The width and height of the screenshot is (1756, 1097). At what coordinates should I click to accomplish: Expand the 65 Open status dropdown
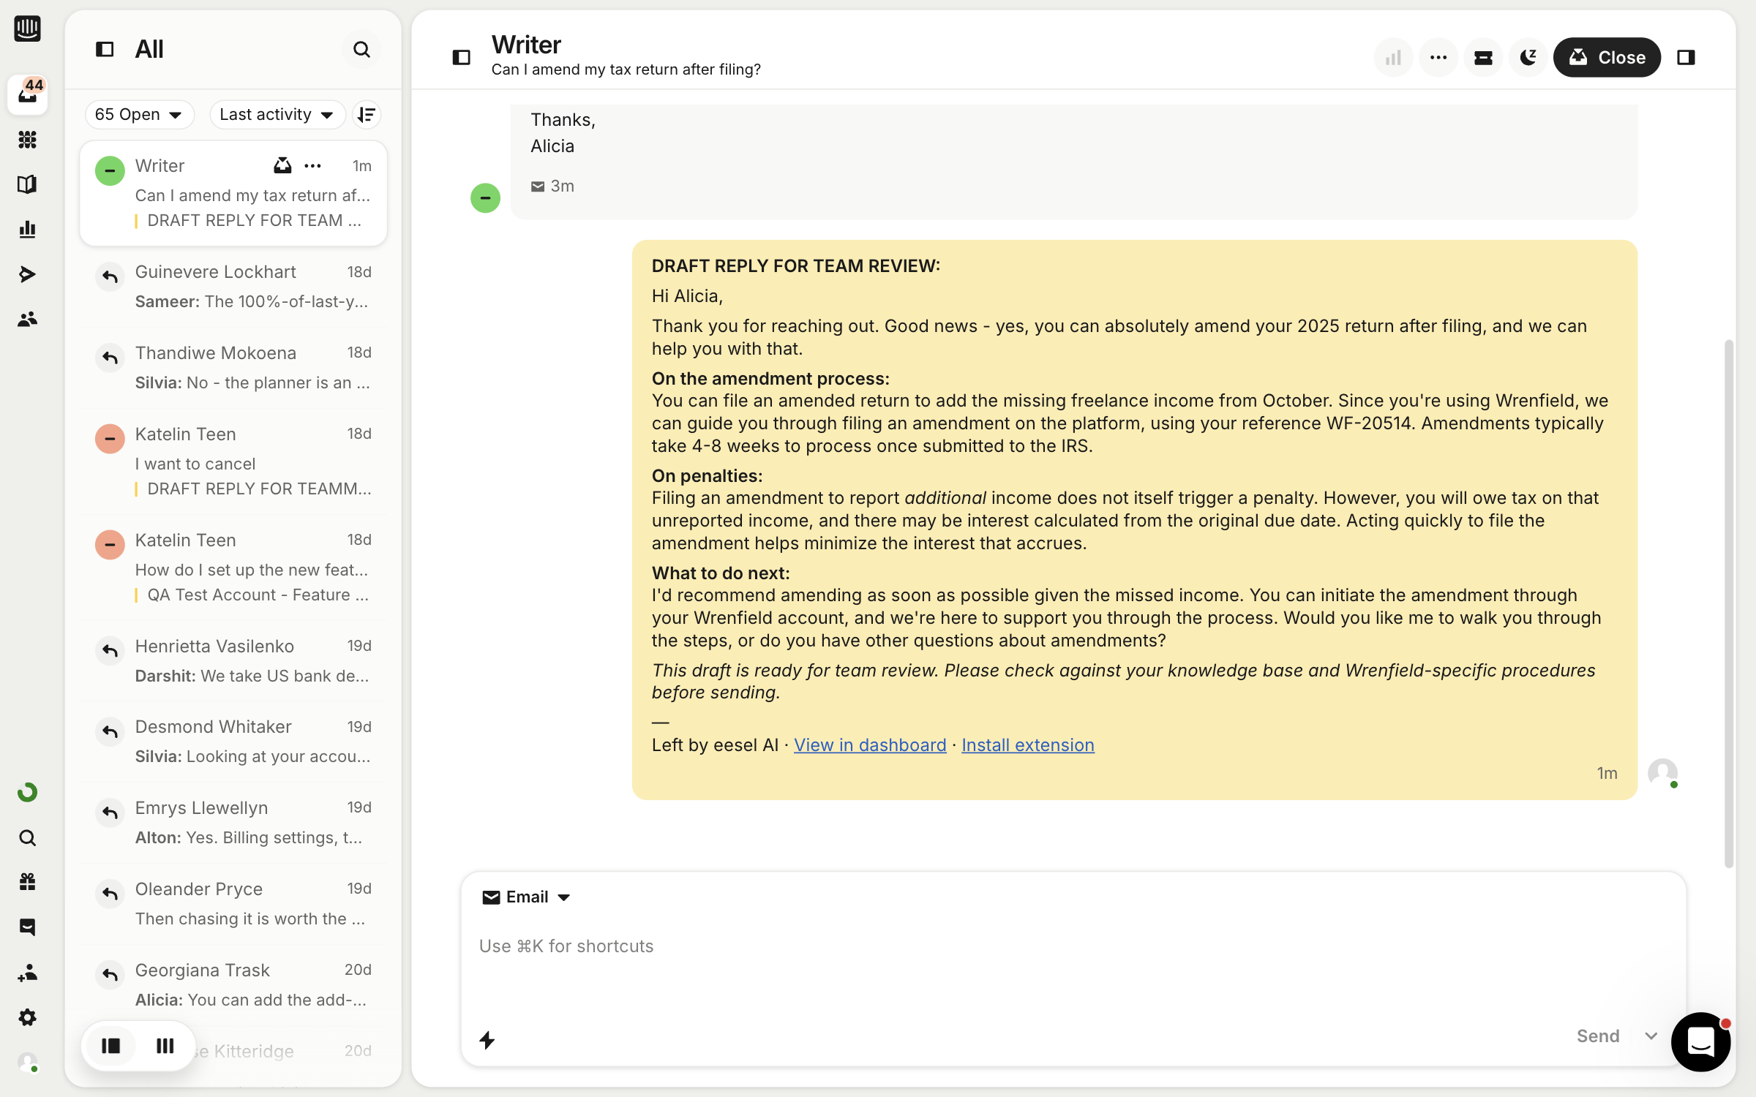tap(139, 115)
